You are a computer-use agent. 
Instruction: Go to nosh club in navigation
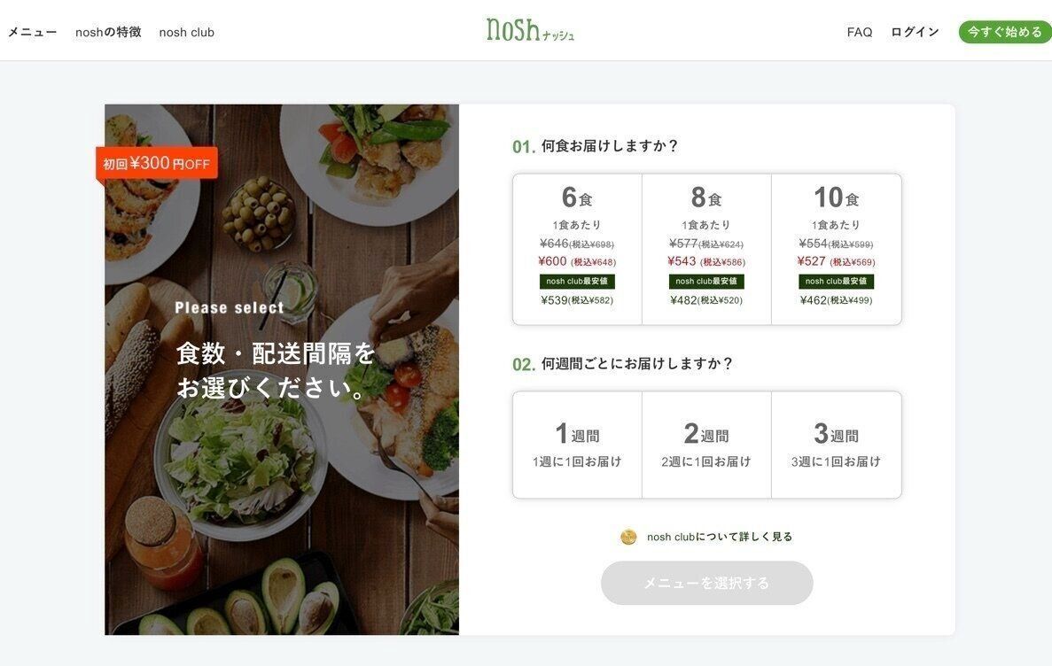click(186, 32)
